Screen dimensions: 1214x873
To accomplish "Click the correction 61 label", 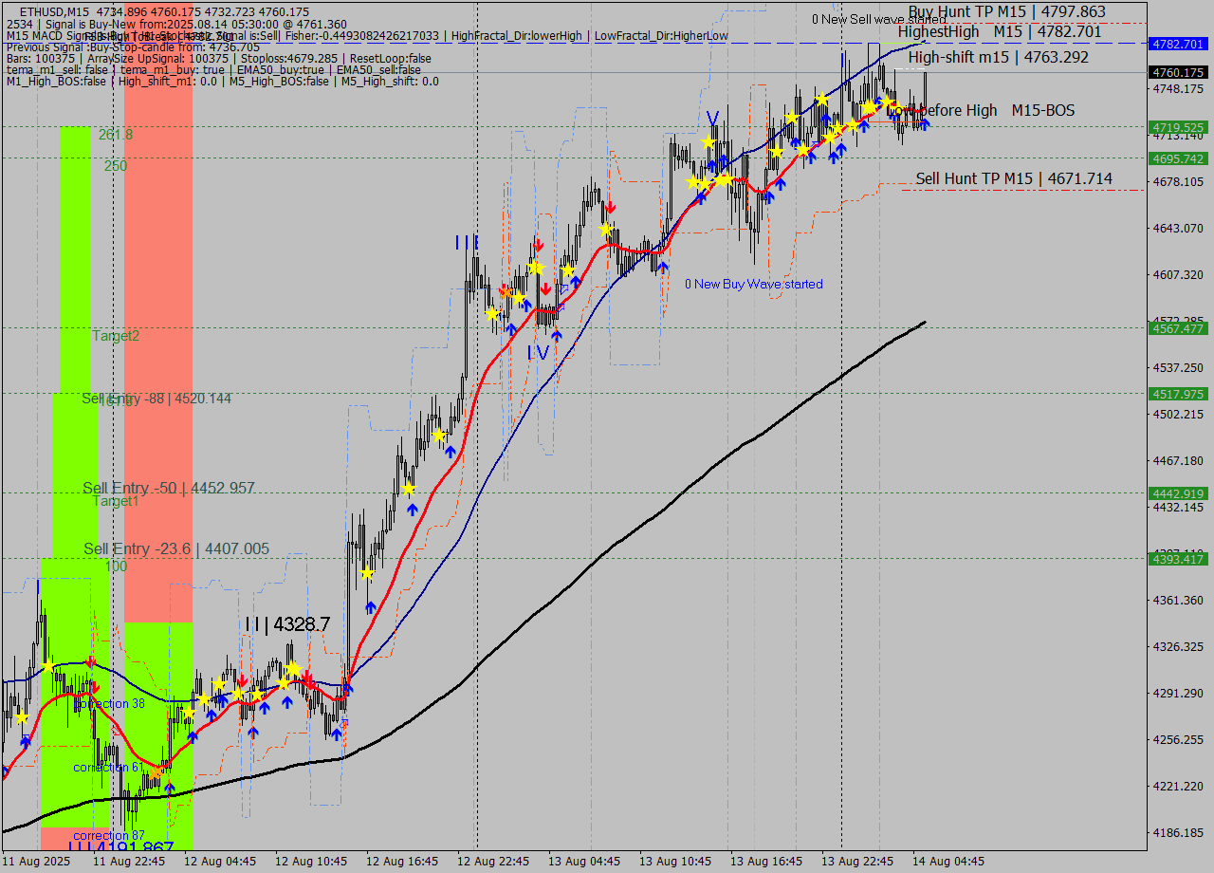I will (x=108, y=767).
